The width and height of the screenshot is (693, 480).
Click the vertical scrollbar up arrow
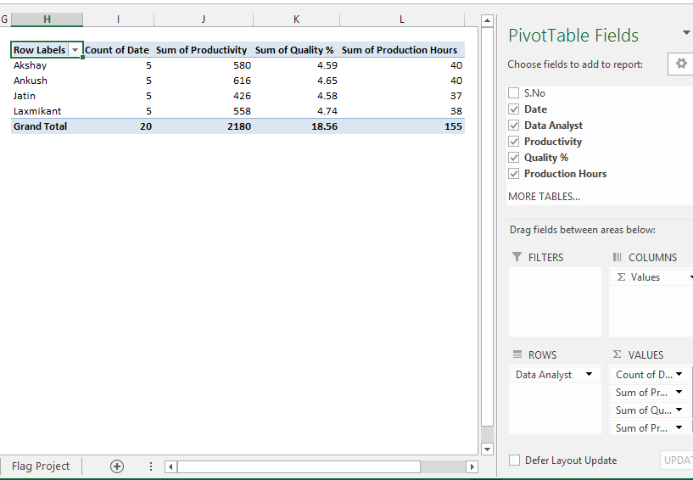click(487, 20)
